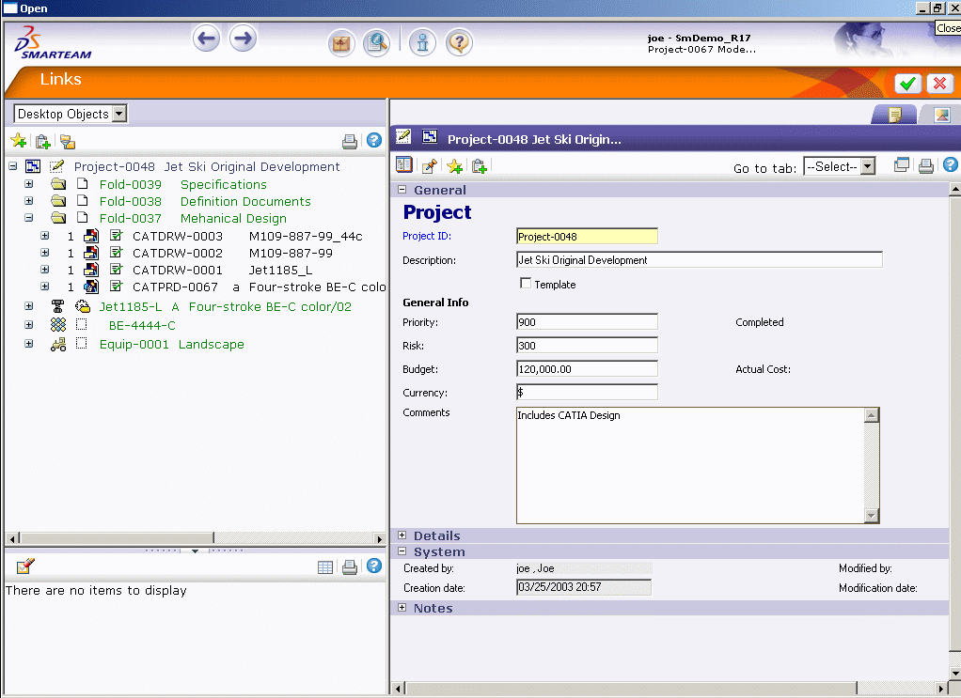
Task: Switch to the picture viewer tab
Action: 940,115
